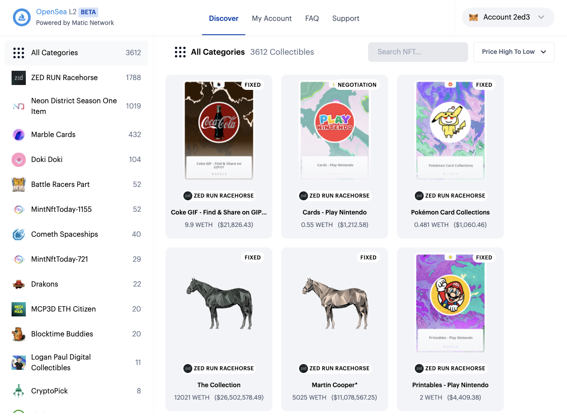This screenshot has height=417, width=567.
Task: Select the All Categories sidebar row
Action: click(x=77, y=53)
